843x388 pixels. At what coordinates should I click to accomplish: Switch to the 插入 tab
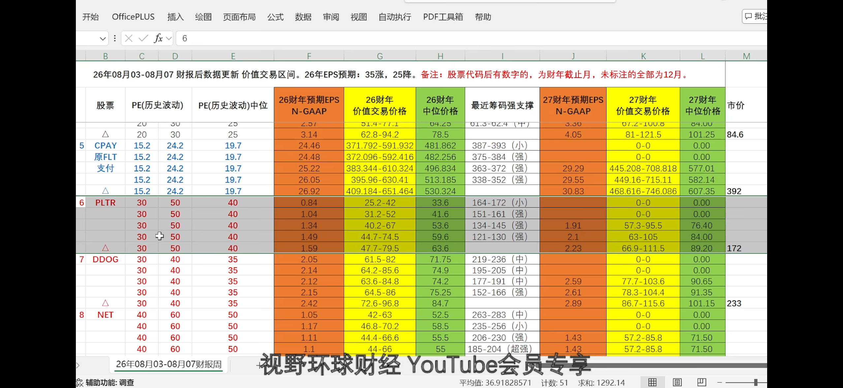175,17
